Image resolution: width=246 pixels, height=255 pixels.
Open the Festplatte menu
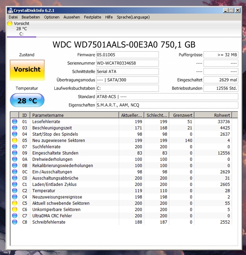tap(92, 17)
